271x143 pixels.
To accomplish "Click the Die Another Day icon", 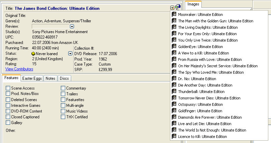I will [x=174, y=85].
